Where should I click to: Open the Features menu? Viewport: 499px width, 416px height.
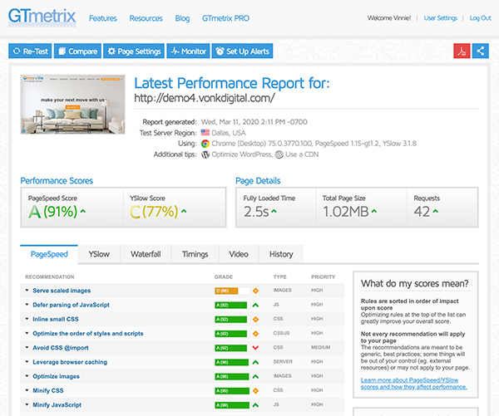coord(103,18)
